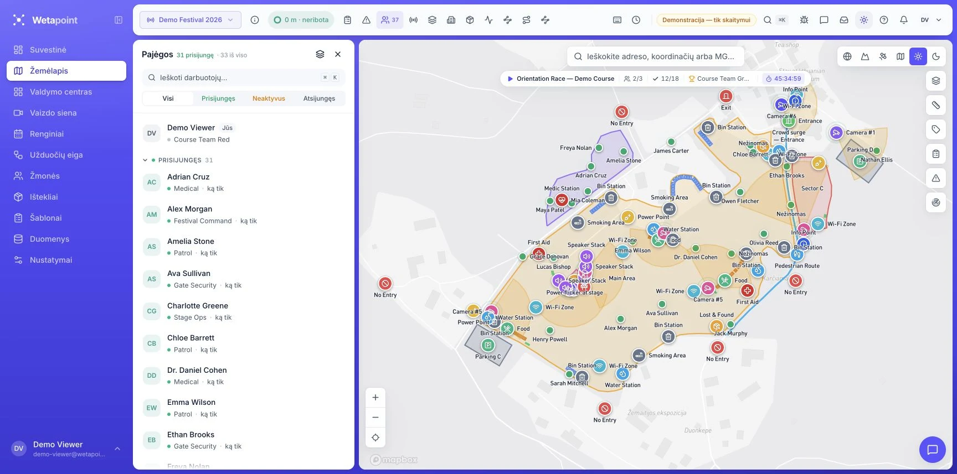Open incidents warning triangle in top bar
Viewport: 957px width, 474px height.
(366, 20)
